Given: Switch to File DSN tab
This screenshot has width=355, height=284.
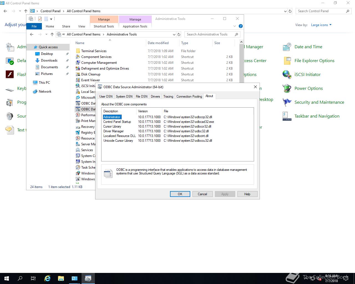Looking at the screenshot, I should point(141,97).
